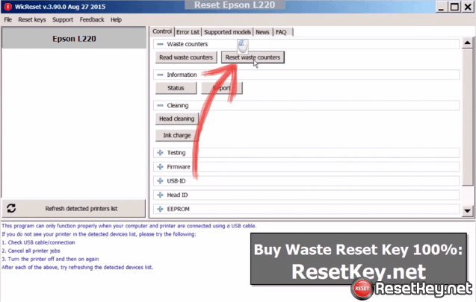This screenshot has height=302, width=476.
Task: Expand the Testing section
Action: (x=160, y=153)
